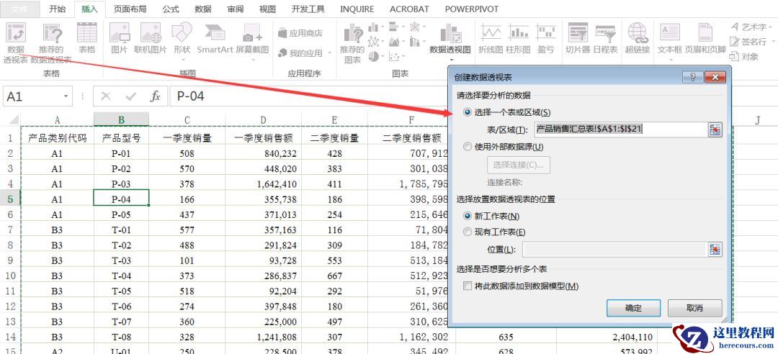This screenshot has height=354, width=778.
Task: Check 将此数据添加到数据模型 checkbox
Action: pos(467,286)
